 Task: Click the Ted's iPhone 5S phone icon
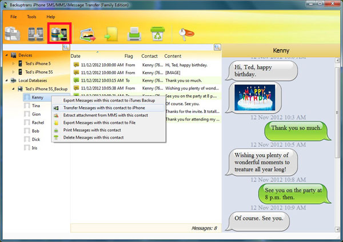[x=21, y=72]
